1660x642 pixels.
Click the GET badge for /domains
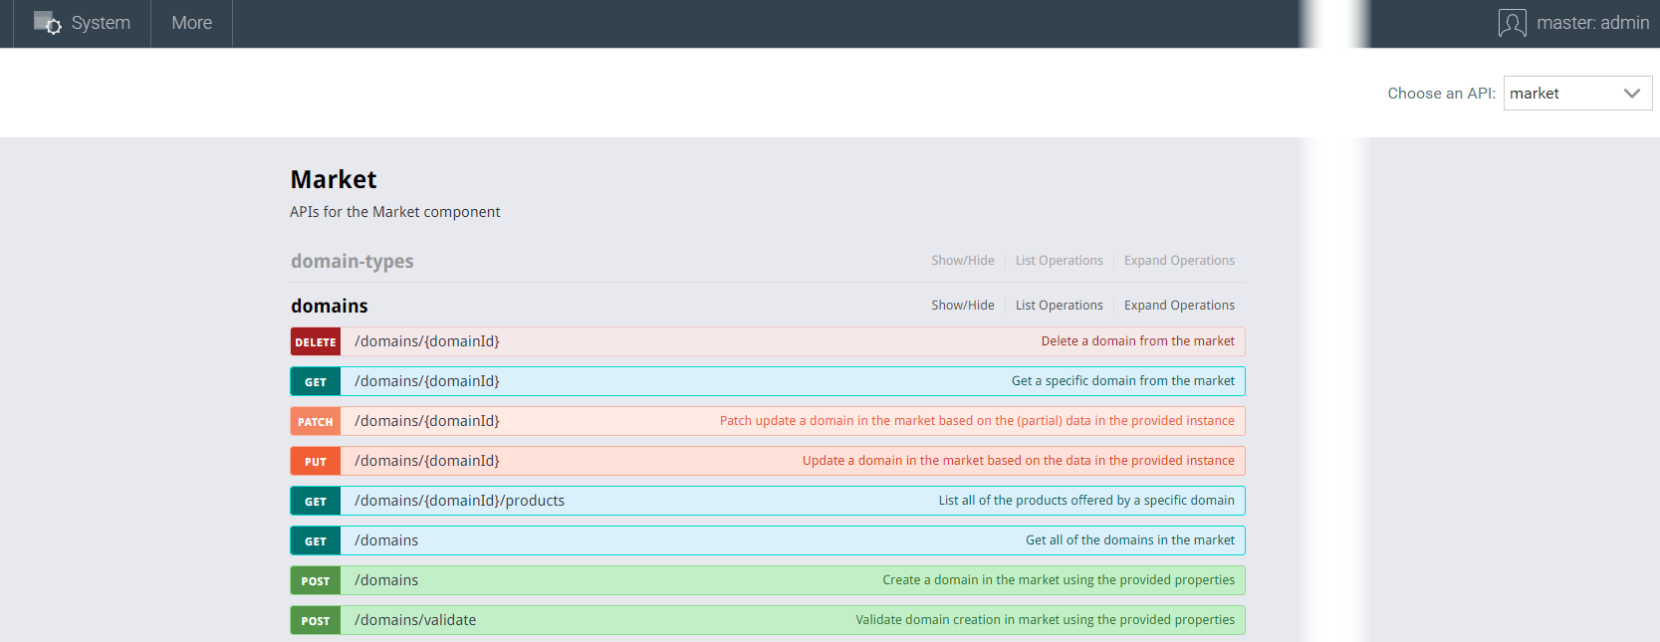pos(316,541)
